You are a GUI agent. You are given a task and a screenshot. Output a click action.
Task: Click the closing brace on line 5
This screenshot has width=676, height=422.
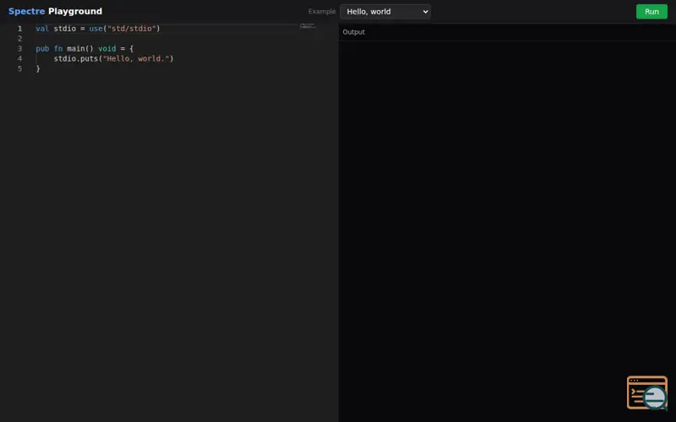38,68
